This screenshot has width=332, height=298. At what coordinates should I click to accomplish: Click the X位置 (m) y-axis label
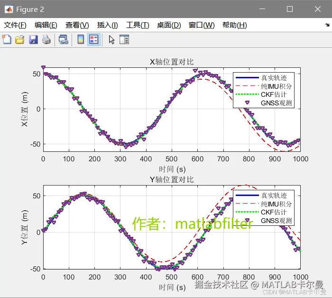point(25,109)
